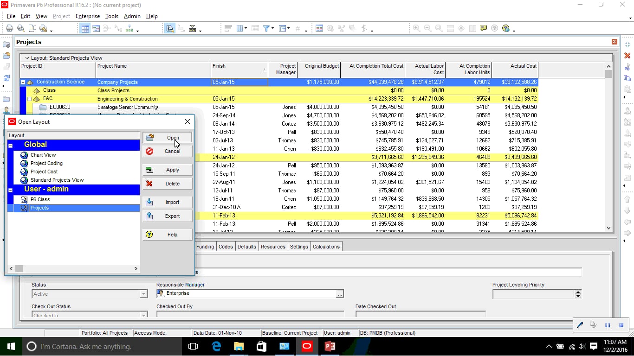Image resolution: width=634 pixels, height=356 pixels.
Task: Click the red Delete X icon on right sidebar
Action: [628, 56]
